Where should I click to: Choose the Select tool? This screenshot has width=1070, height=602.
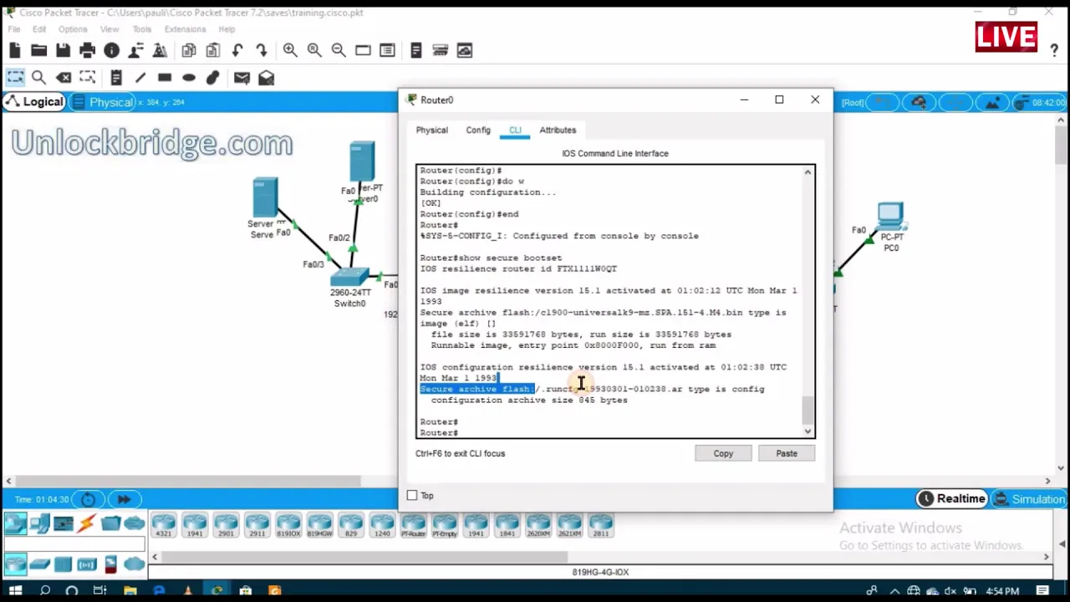15,78
